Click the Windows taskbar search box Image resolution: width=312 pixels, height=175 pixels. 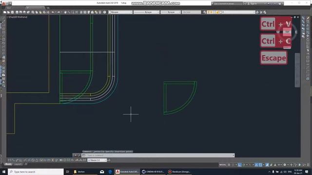(36, 172)
